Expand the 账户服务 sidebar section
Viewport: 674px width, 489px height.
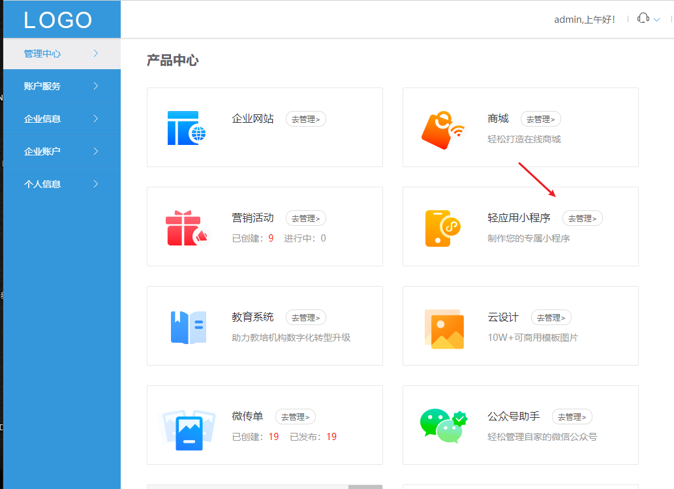point(61,86)
